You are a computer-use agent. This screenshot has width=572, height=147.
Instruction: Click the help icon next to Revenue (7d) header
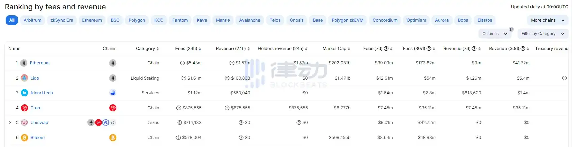(474, 49)
